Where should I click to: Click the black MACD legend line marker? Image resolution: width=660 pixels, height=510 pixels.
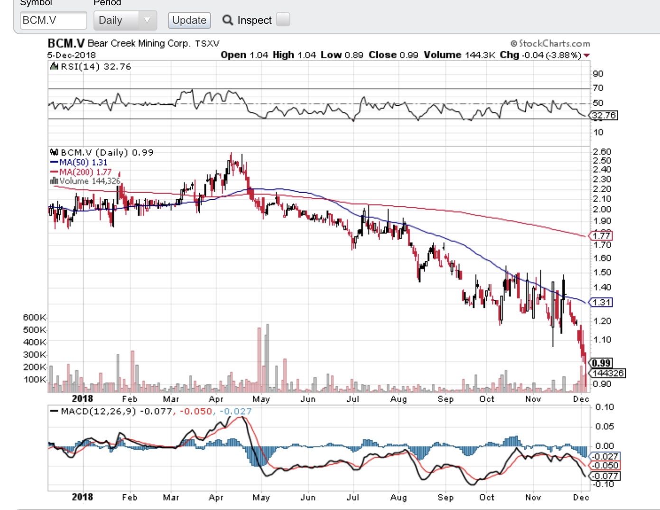[54, 411]
